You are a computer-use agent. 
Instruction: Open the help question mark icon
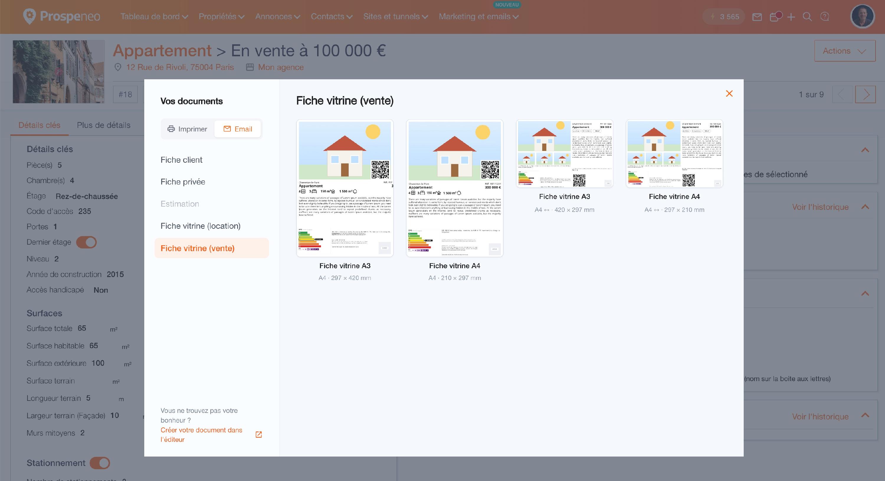pos(825,17)
